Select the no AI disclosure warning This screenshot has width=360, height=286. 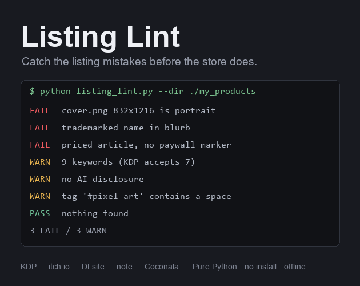[x=86, y=179]
